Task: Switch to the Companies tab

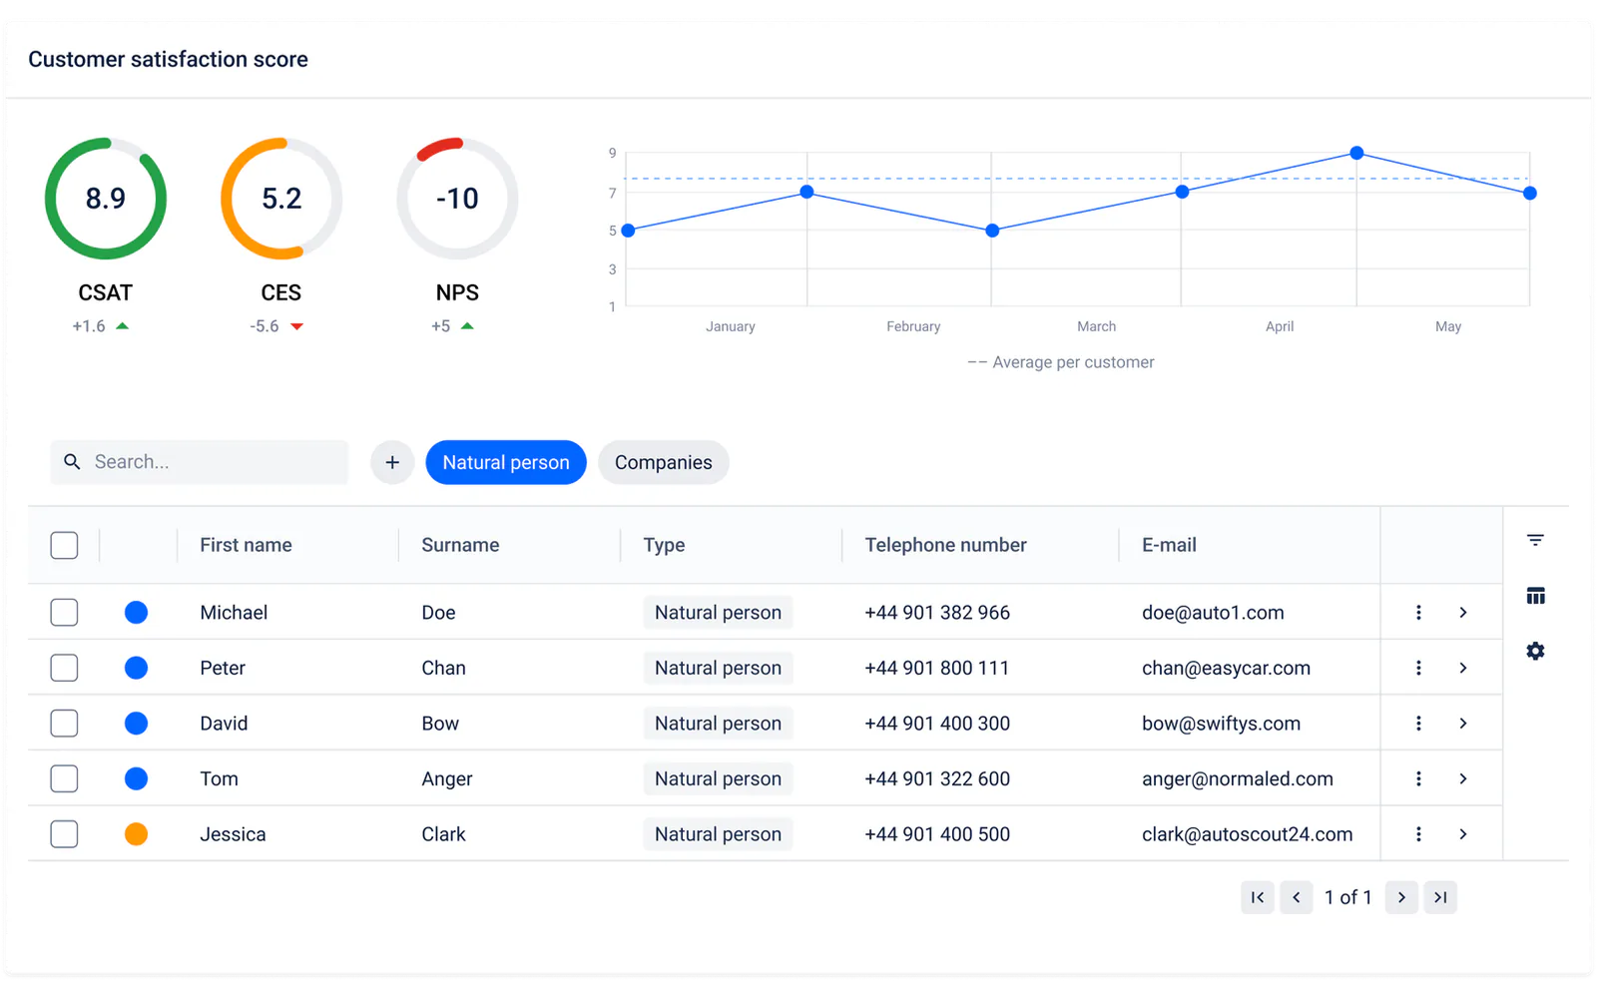Action: click(x=664, y=462)
